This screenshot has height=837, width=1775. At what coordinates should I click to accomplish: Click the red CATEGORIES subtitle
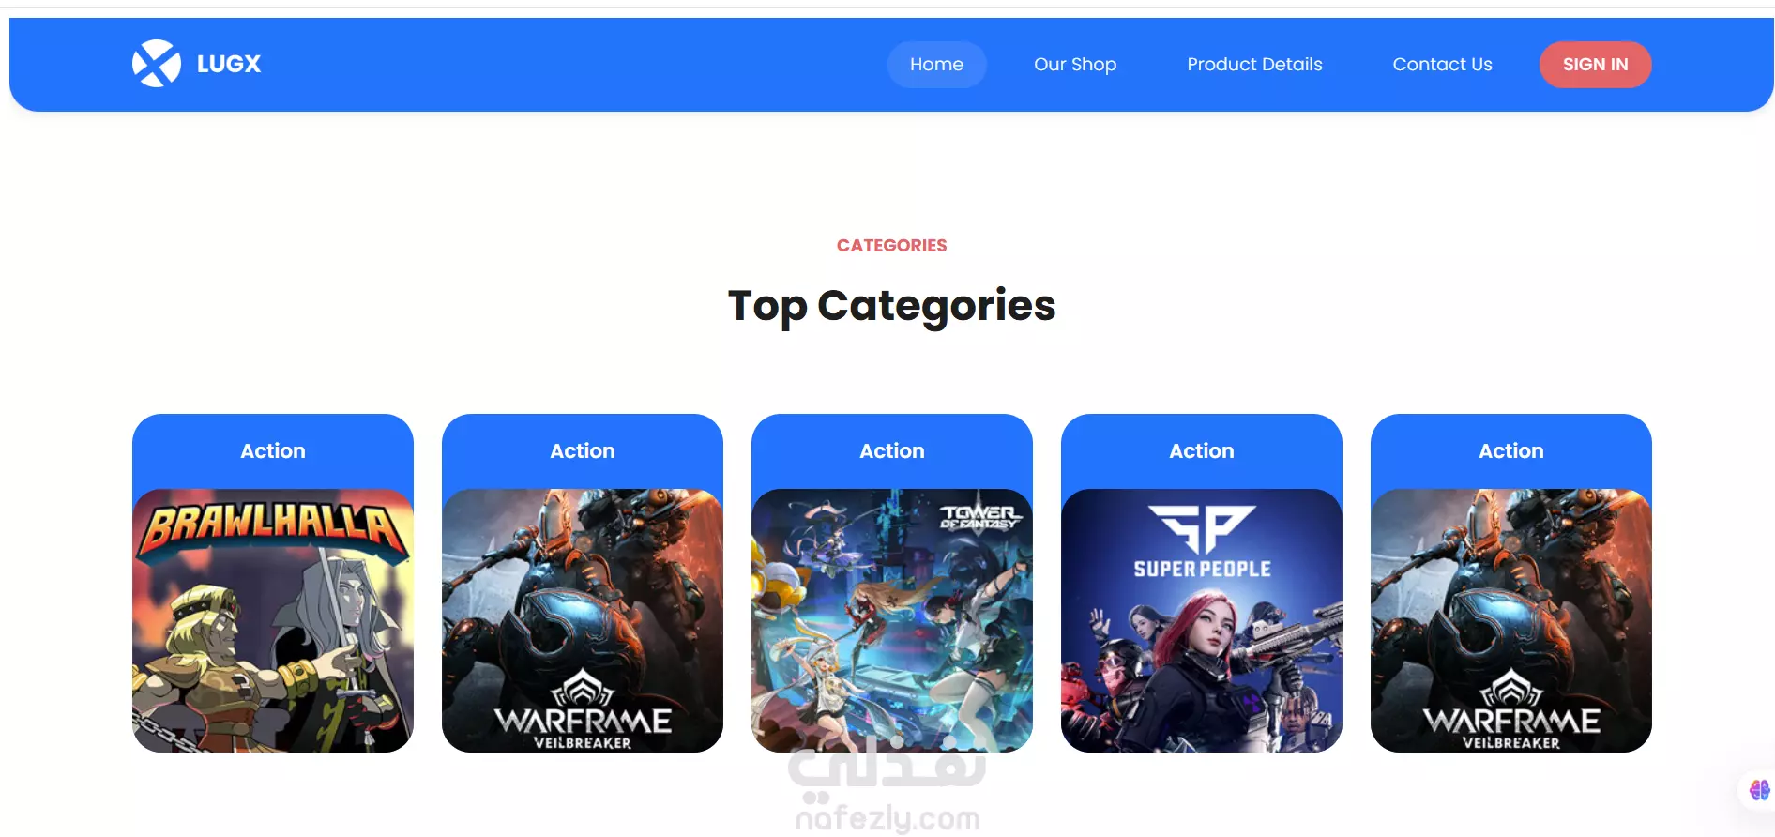892,246
